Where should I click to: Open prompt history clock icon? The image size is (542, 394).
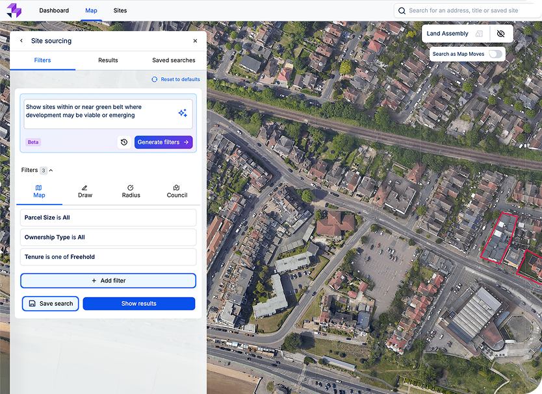point(123,142)
